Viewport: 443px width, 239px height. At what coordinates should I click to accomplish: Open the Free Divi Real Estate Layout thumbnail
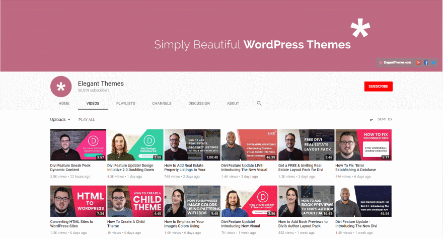coord(306,145)
